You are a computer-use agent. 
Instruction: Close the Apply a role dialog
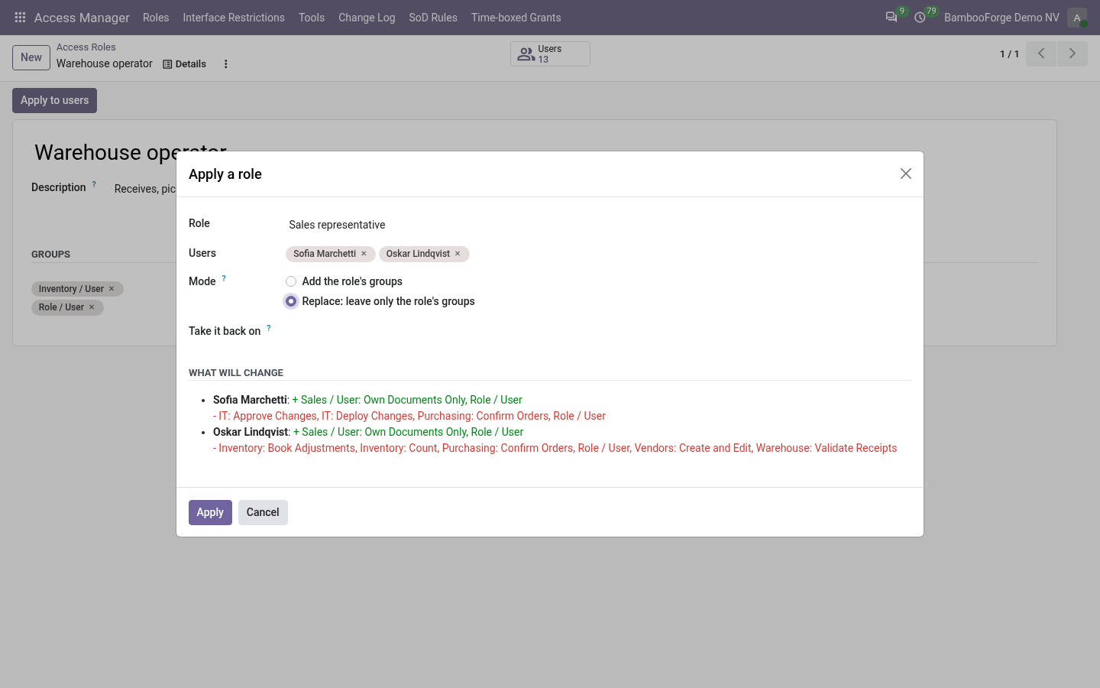coord(906,174)
